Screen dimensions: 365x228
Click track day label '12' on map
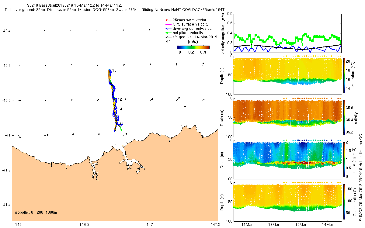point(120,99)
